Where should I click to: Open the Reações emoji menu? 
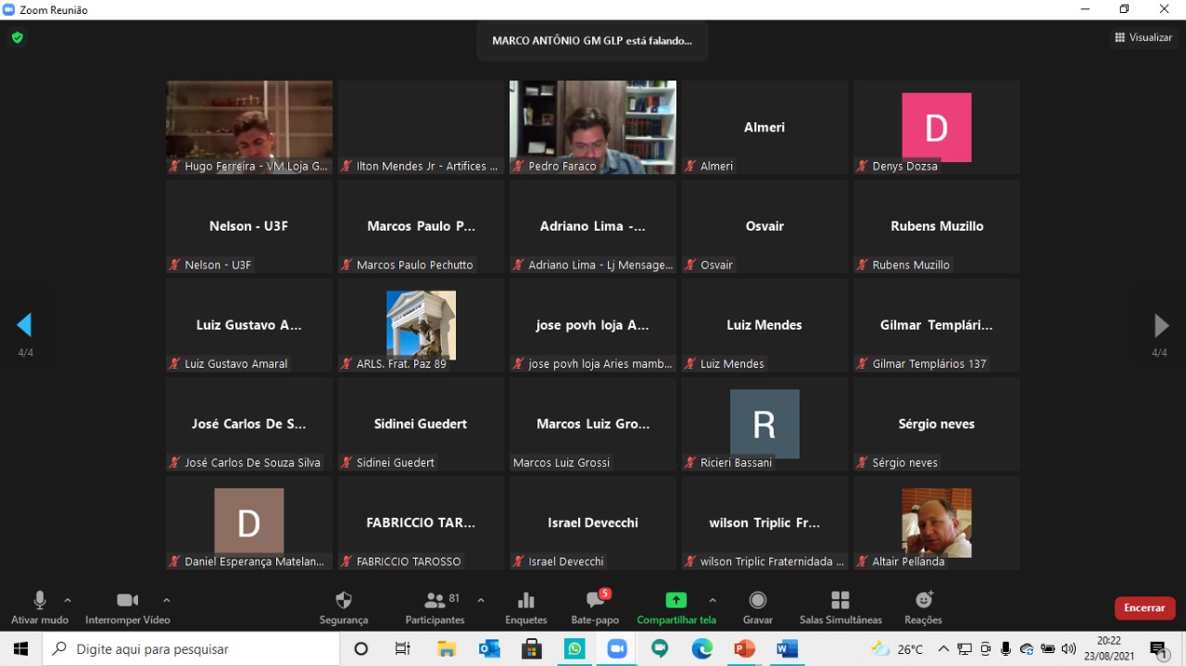pos(923,607)
